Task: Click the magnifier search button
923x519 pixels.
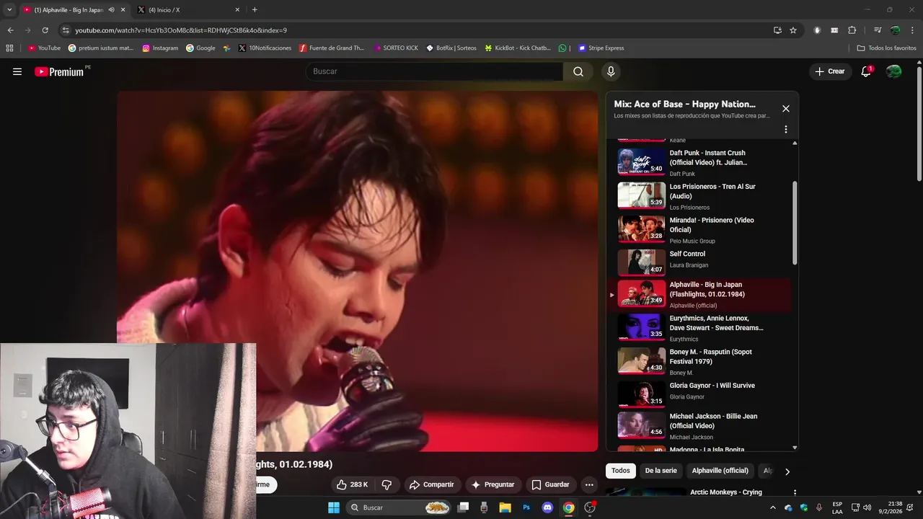Action: pyautogui.click(x=578, y=71)
